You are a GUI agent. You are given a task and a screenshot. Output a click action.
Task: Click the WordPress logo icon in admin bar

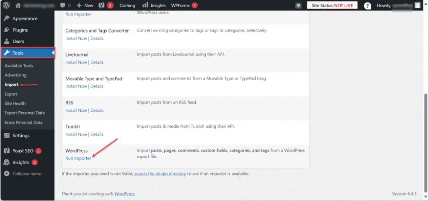pyautogui.click(x=6, y=5)
